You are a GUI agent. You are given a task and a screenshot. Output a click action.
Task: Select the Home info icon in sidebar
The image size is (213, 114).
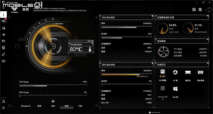point(3,15)
